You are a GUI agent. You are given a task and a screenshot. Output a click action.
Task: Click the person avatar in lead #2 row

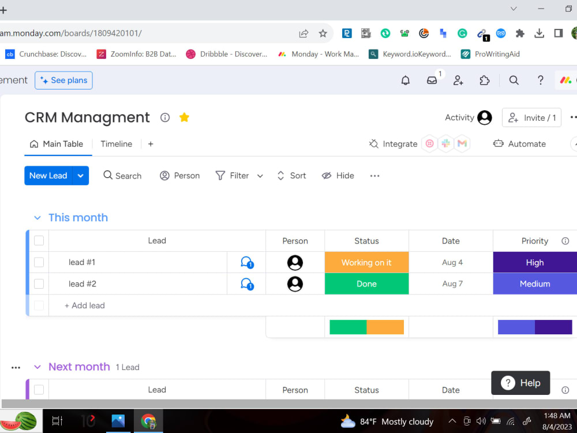point(295,284)
